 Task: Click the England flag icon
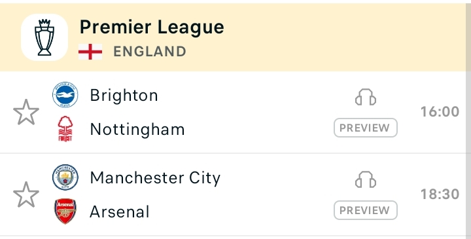click(90, 52)
